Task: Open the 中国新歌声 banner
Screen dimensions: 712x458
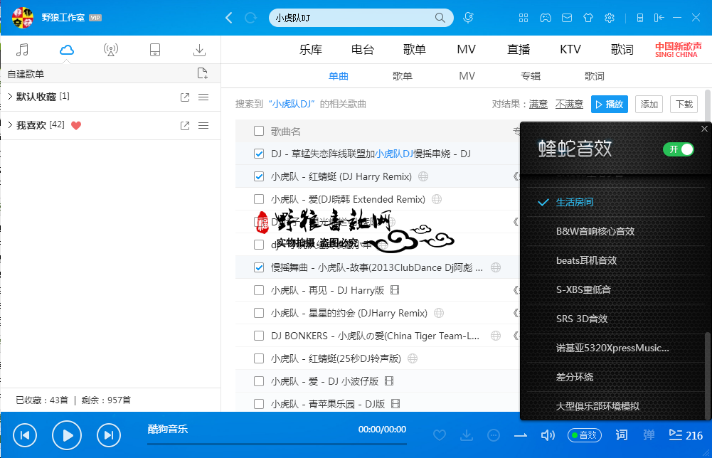Action: click(x=678, y=50)
